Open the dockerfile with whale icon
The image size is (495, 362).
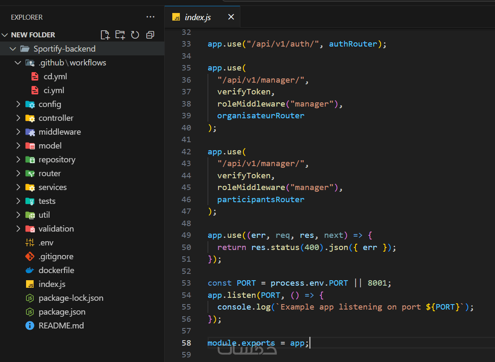pyautogui.click(x=56, y=270)
